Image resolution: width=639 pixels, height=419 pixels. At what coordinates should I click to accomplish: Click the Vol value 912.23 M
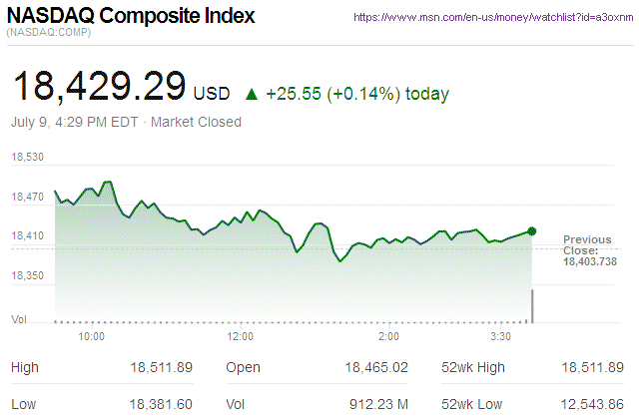pyautogui.click(x=380, y=404)
